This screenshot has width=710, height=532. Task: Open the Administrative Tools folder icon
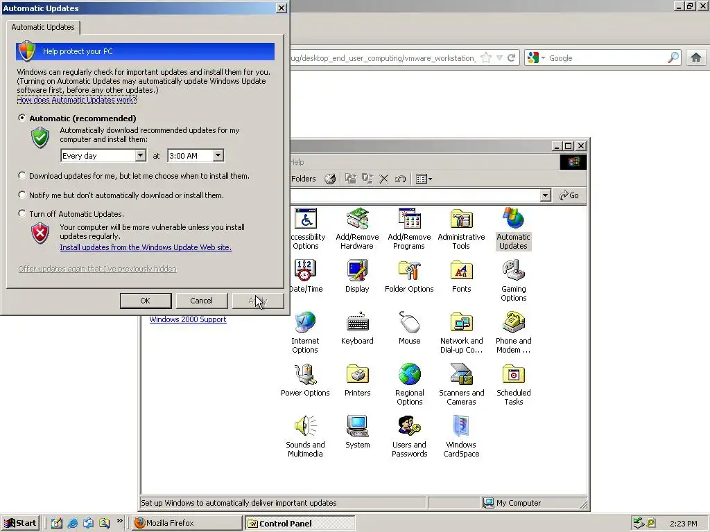pos(461,229)
